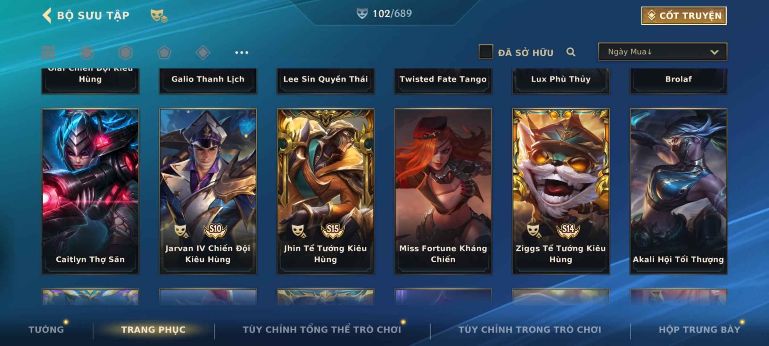Viewport: 769px width, 346px height.
Task: Select the pentagon rarity filter icon
Action: [164, 53]
